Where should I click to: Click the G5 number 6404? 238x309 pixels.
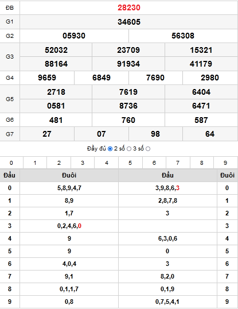(201, 92)
